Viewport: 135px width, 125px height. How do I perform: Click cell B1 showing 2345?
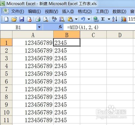(67, 42)
